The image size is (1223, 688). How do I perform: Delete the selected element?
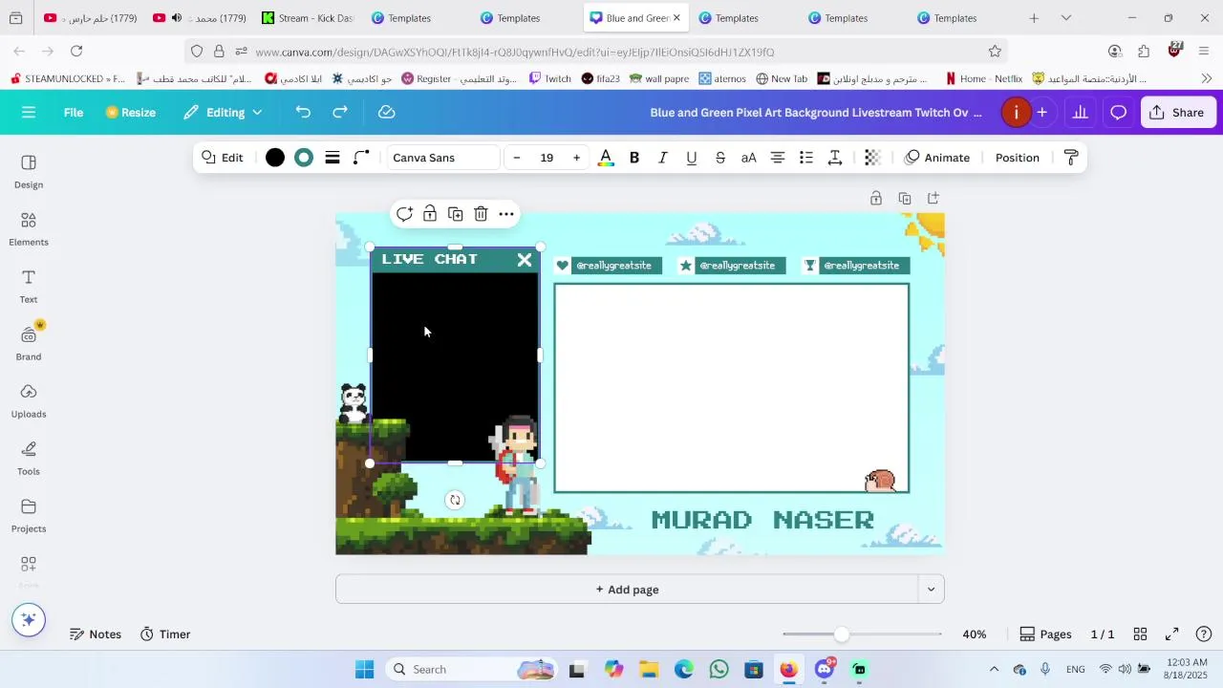click(x=482, y=214)
